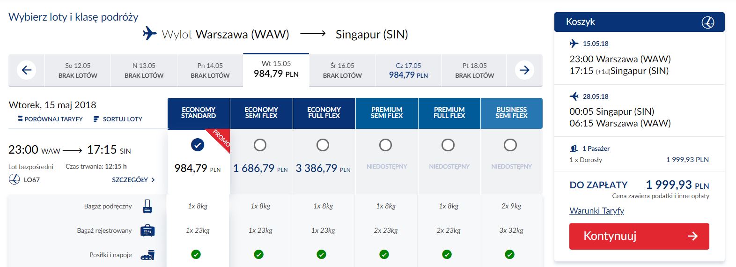Click the checked baggage icon
The height and width of the screenshot is (267, 736).
pos(147,230)
